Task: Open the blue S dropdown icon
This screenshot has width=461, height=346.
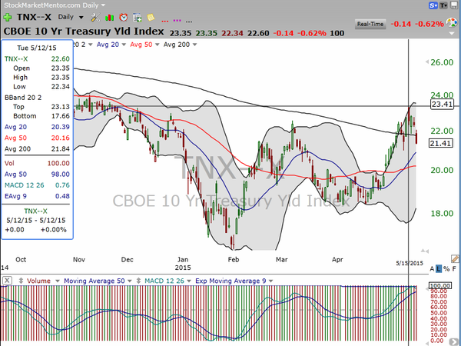Action: click(x=433, y=5)
